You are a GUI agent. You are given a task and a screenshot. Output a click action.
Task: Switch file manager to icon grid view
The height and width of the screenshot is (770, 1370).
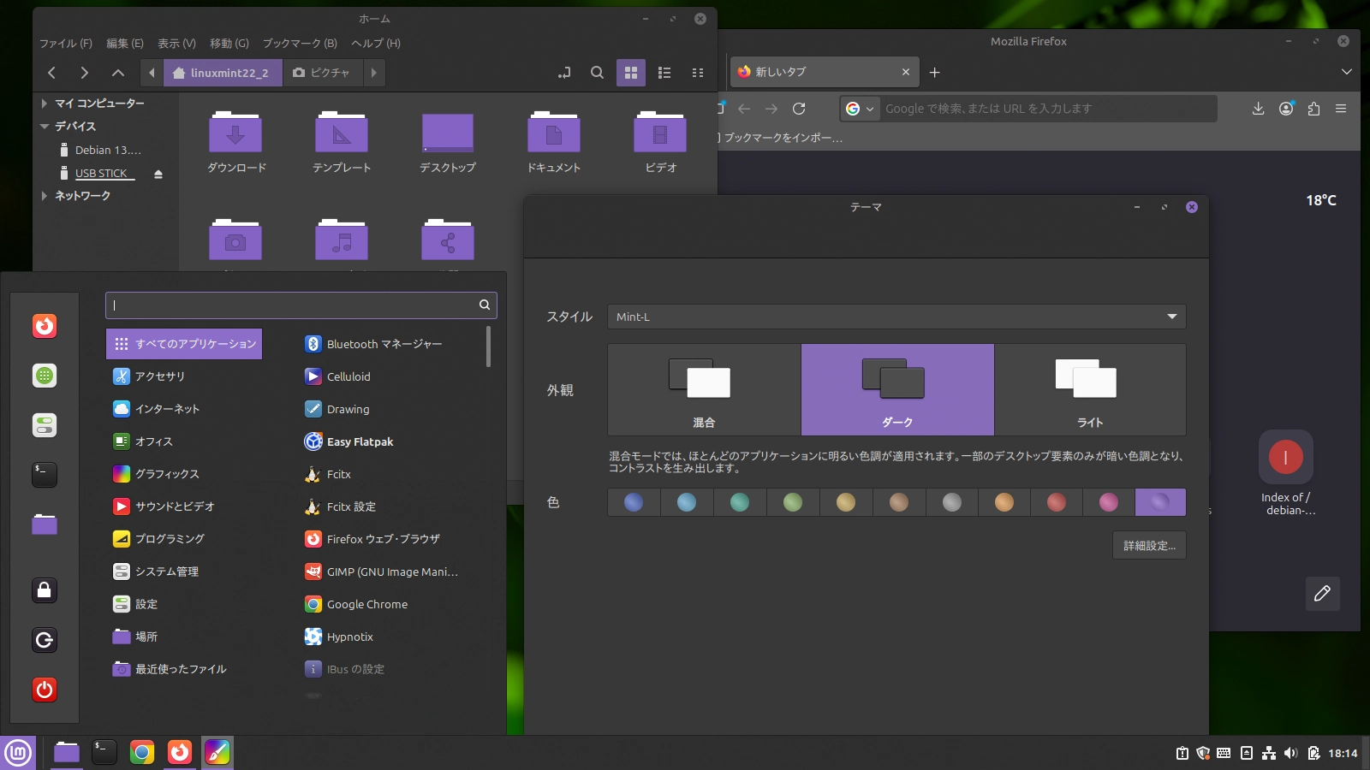coord(631,73)
